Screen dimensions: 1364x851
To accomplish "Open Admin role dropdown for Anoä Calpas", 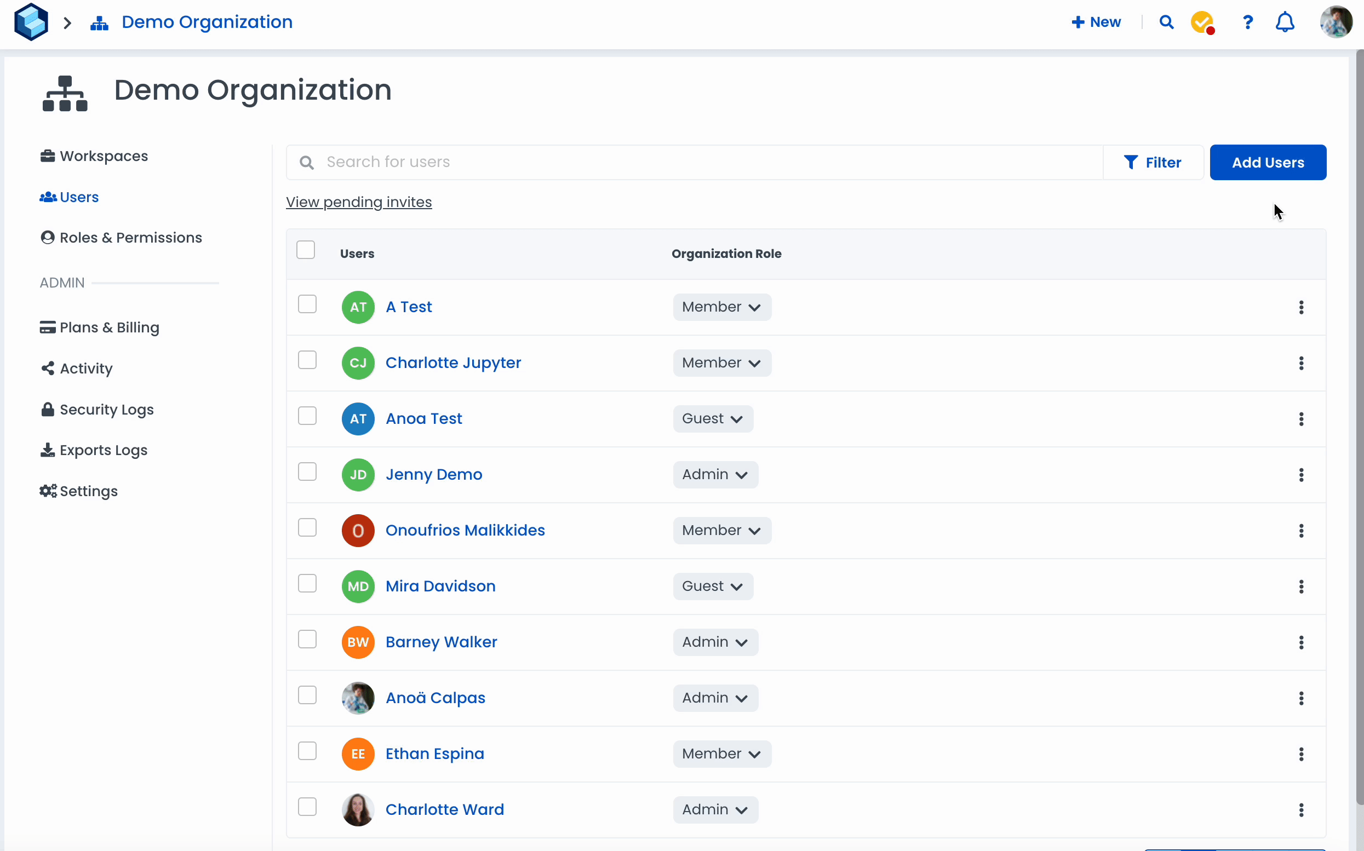I will 715,698.
